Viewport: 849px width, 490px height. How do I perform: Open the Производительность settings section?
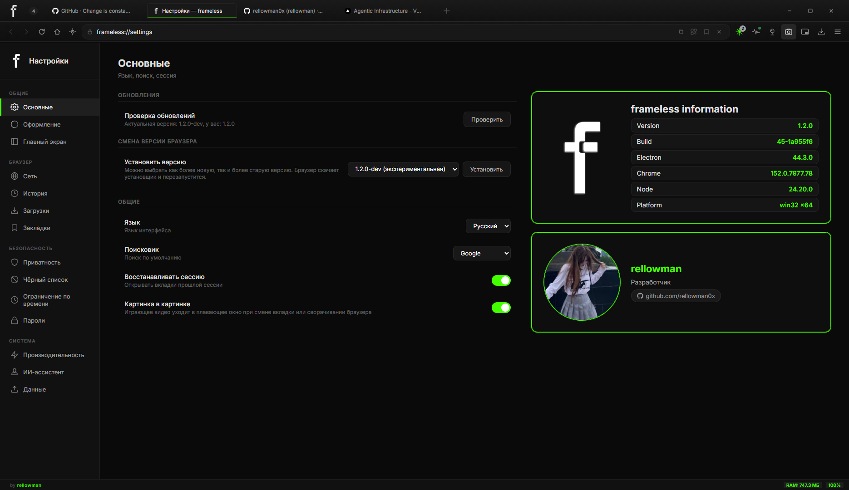click(x=50, y=355)
